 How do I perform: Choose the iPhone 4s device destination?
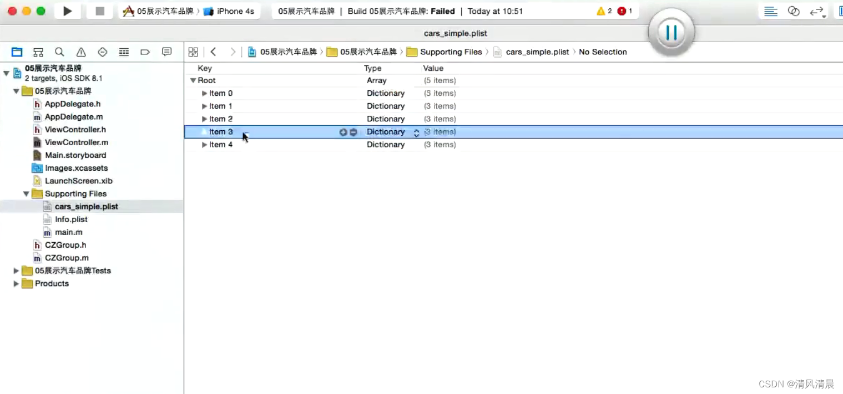tap(229, 11)
